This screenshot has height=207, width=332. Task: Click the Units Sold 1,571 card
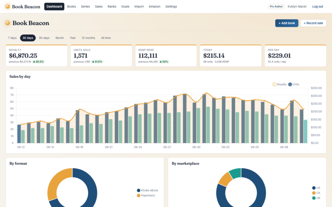point(101,56)
